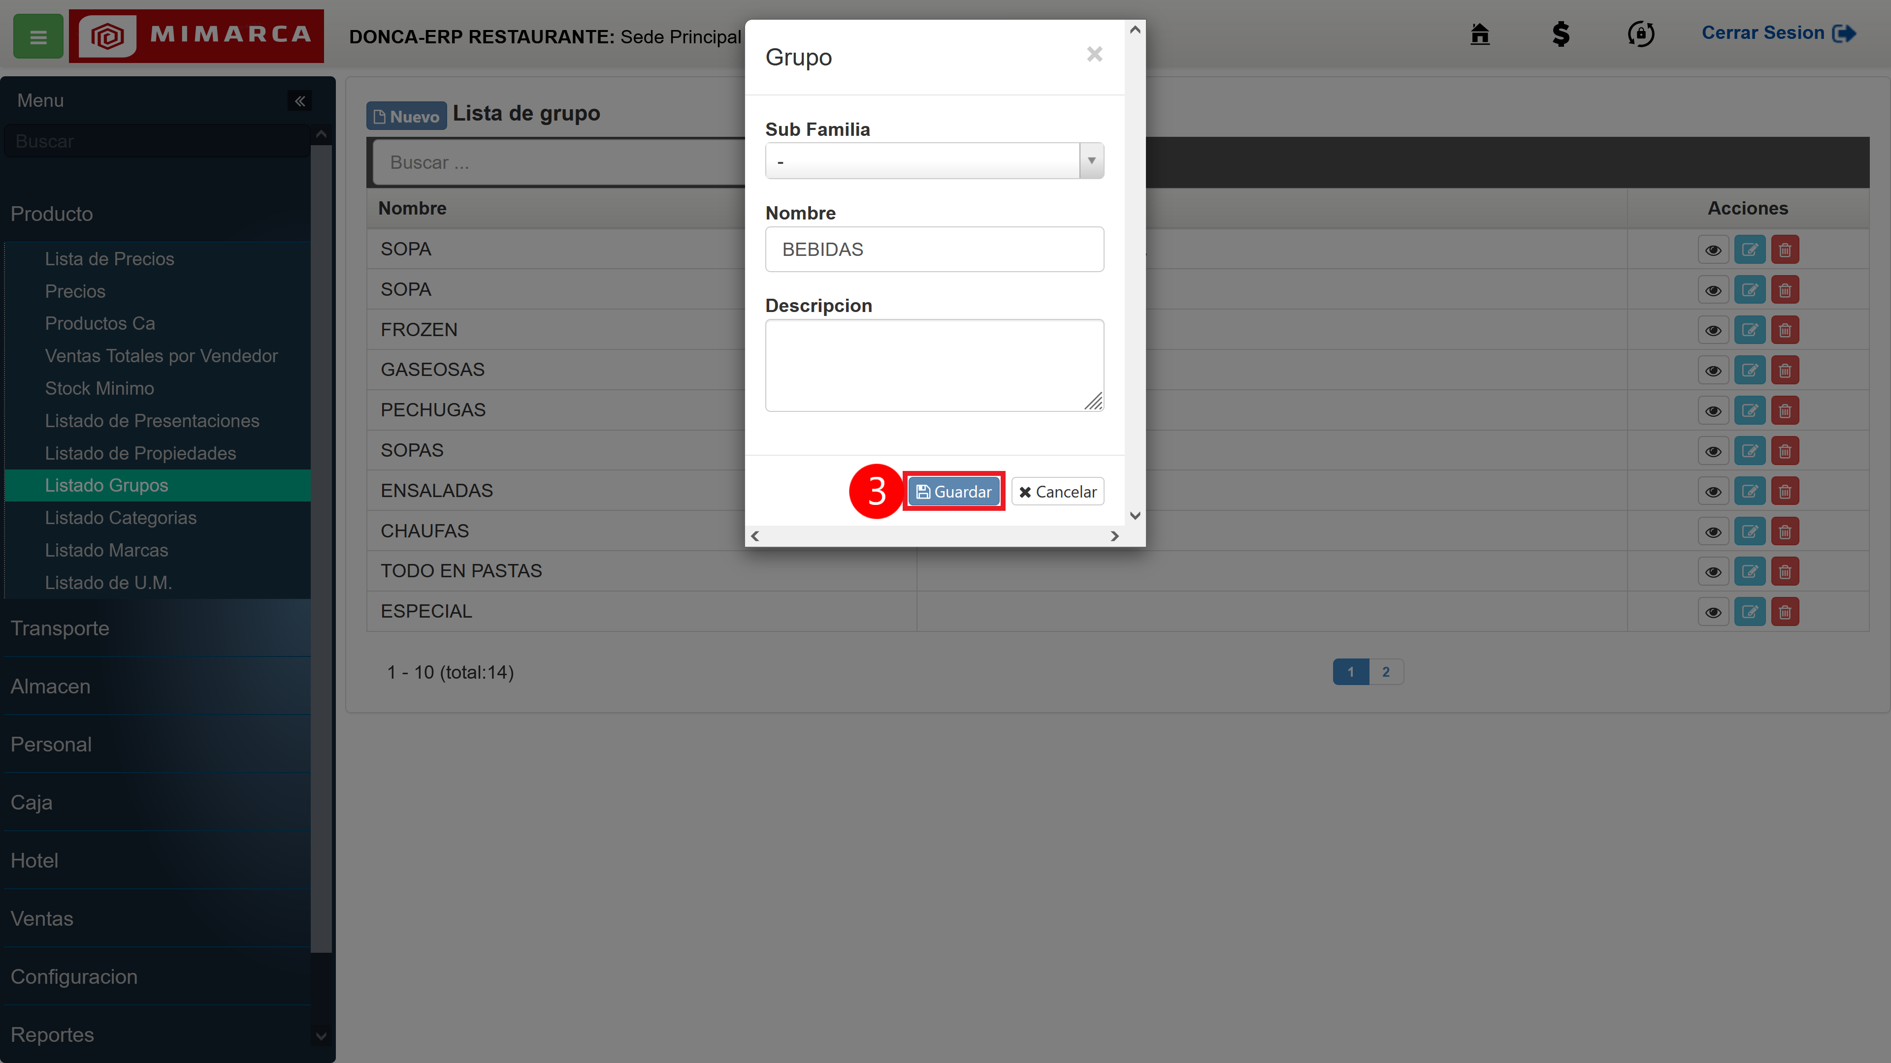Click the Nuevo button
This screenshot has height=1063, width=1891.
point(406,116)
